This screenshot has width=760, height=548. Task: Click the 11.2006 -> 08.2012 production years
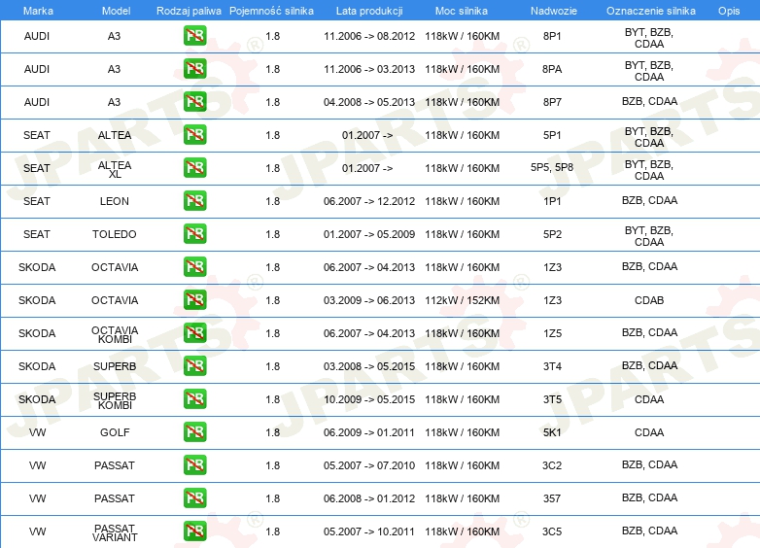[369, 36]
